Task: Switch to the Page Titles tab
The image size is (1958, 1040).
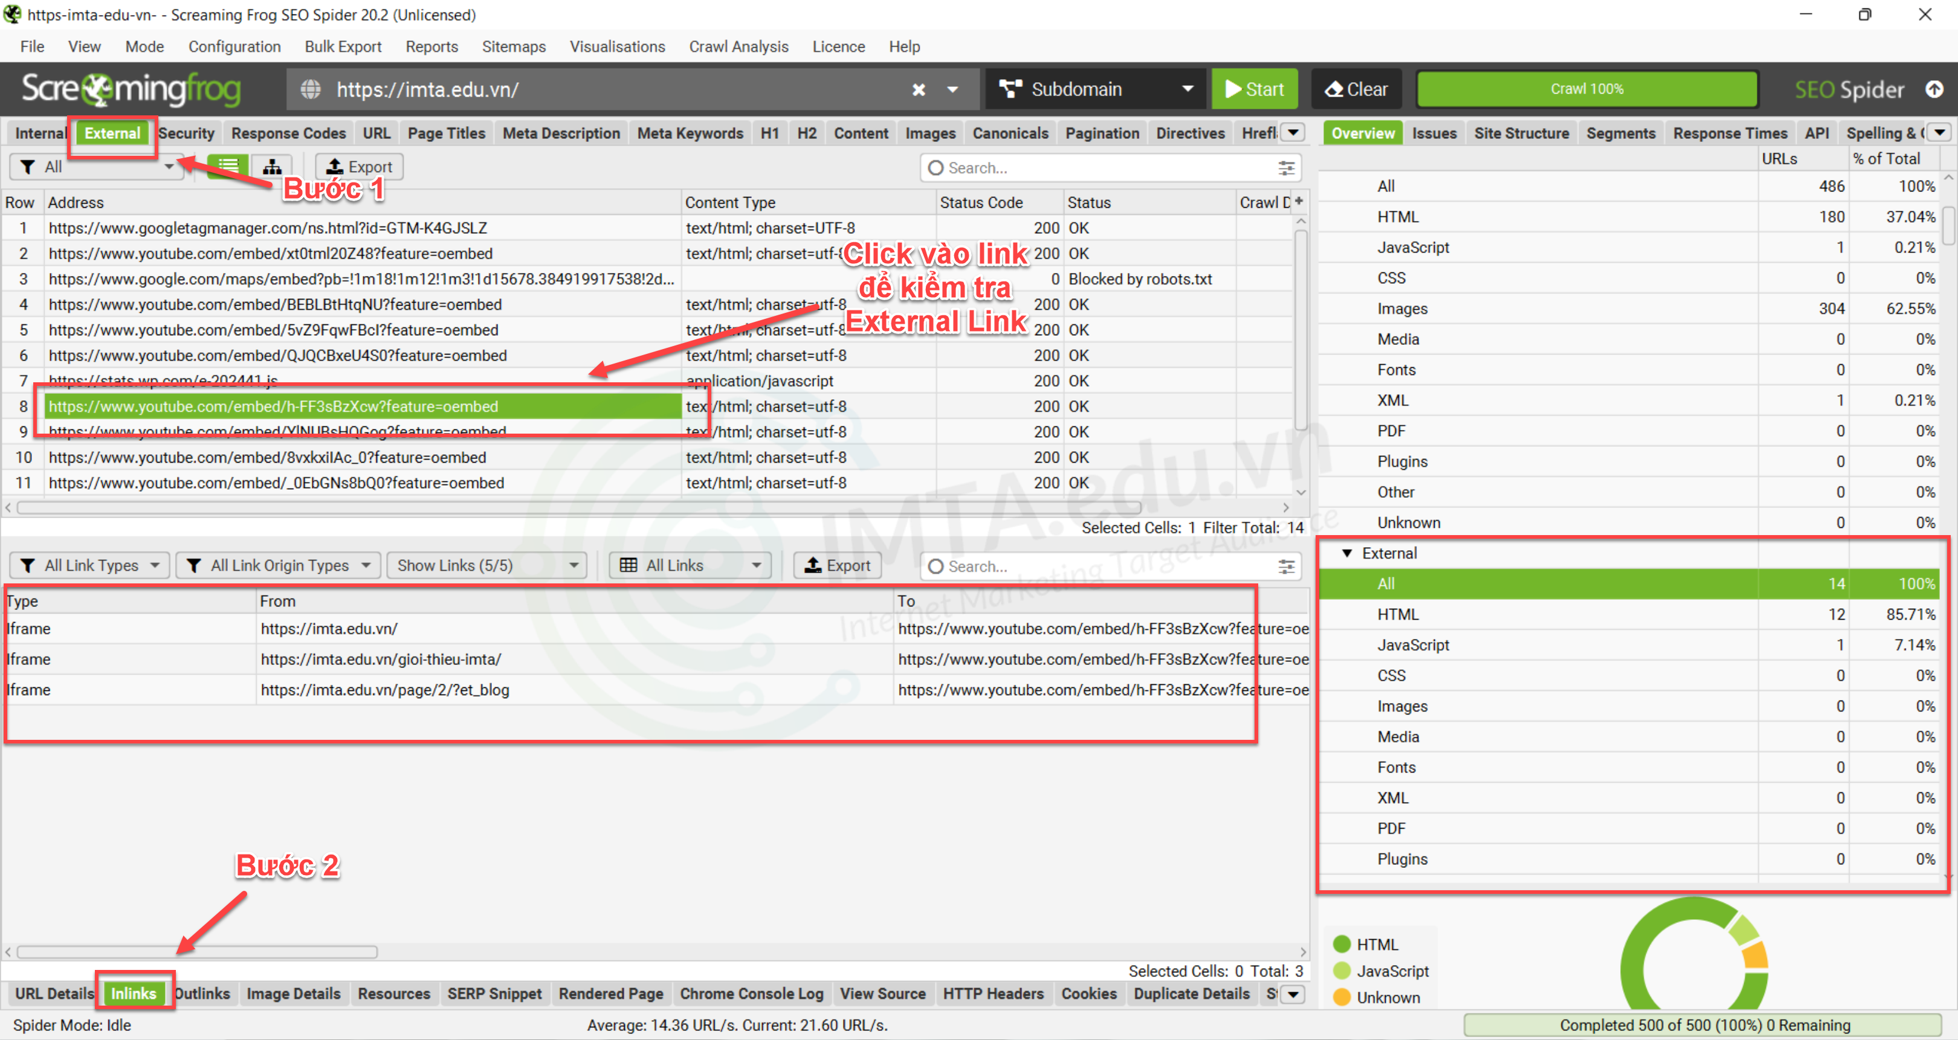Action: coord(446,133)
